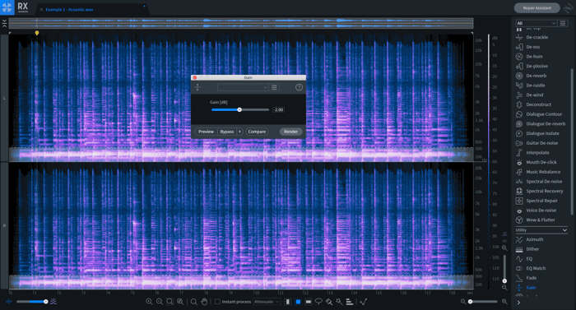The width and height of the screenshot is (576, 310).
Task: Open the Attenuate instant process dropdown
Action: click(267, 302)
